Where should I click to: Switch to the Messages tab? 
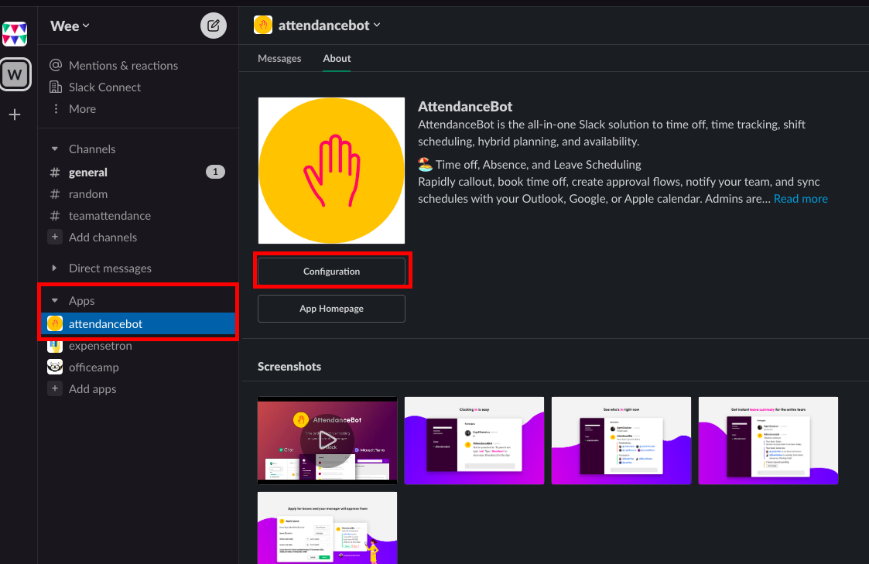pos(279,58)
